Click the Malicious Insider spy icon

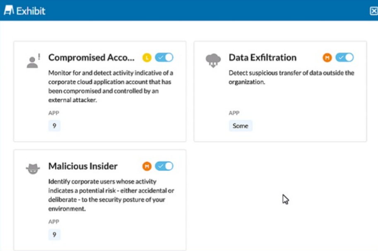coord(33,168)
